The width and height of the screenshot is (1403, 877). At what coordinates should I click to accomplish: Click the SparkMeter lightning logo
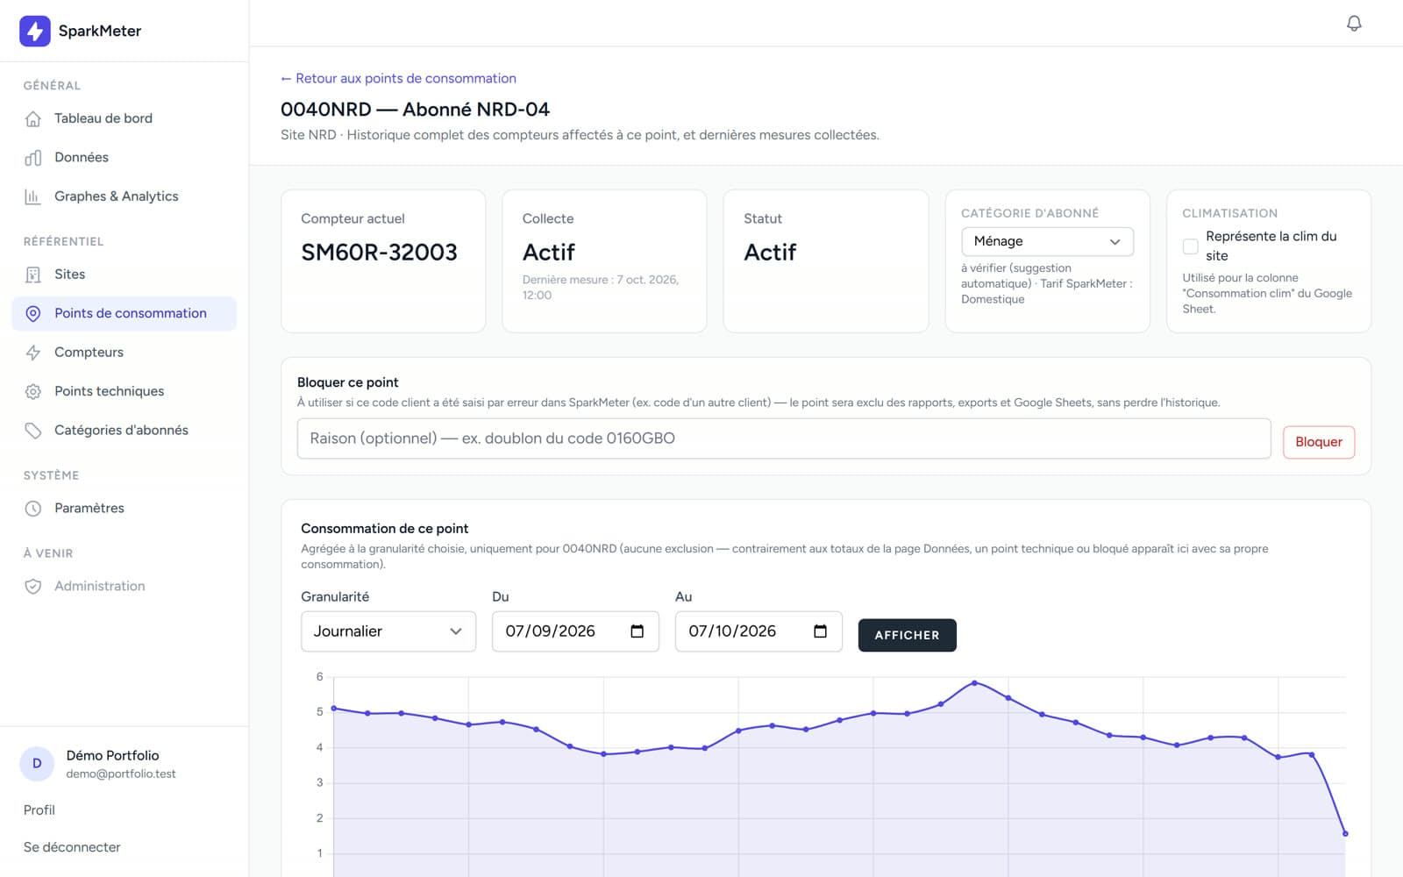(x=35, y=31)
